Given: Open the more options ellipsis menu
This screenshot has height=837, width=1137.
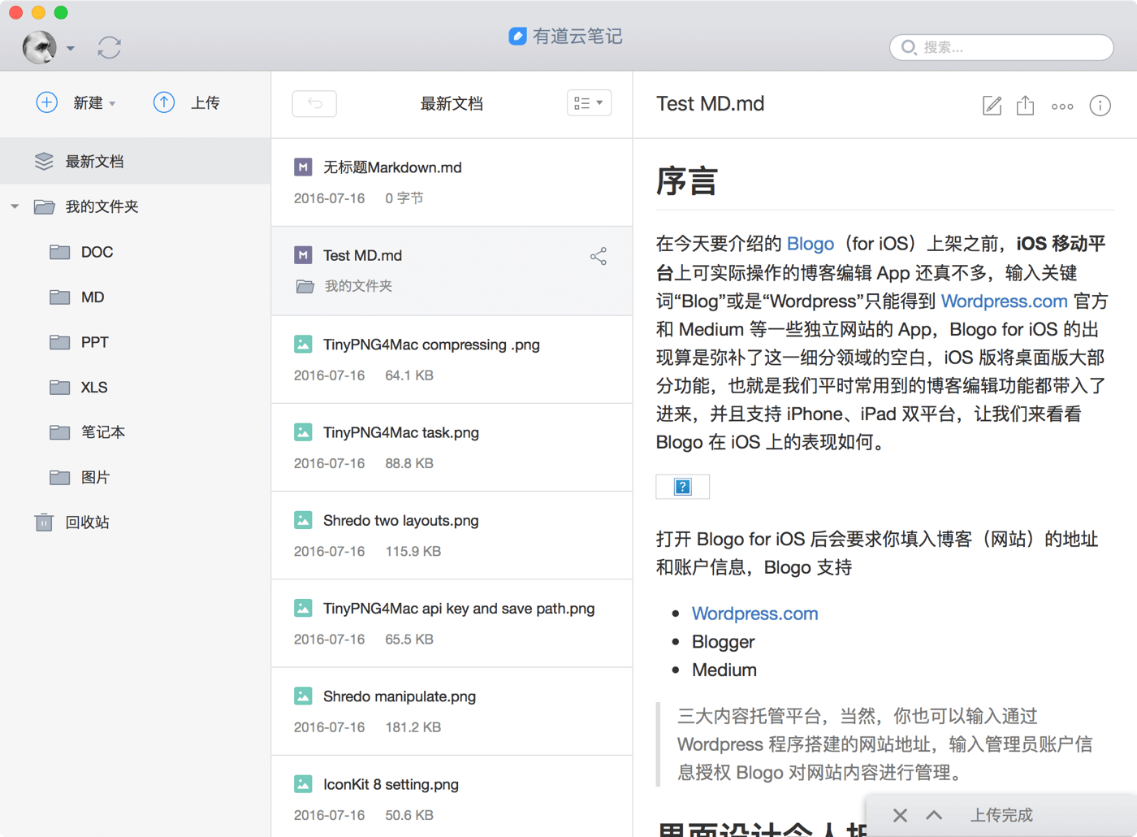Looking at the screenshot, I should tap(1062, 106).
